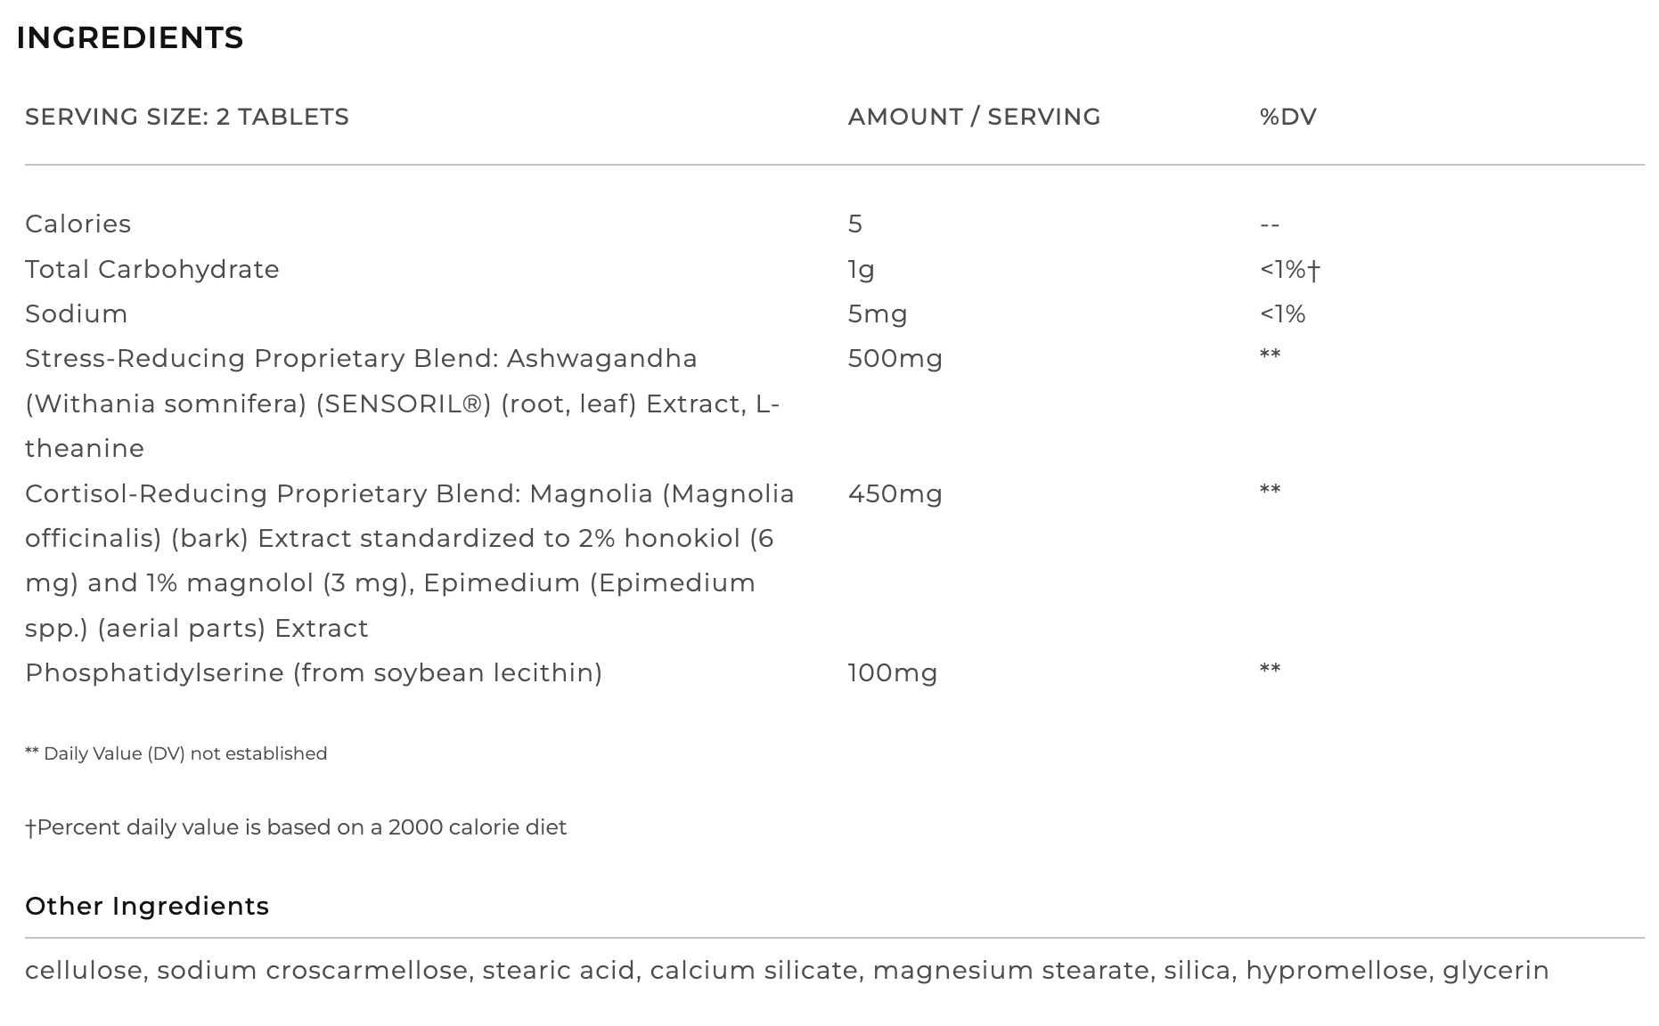The width and height of the screenshot is (1659, 1026).
Task: Click the 1g carbohydrate amount
Action: 861,269
